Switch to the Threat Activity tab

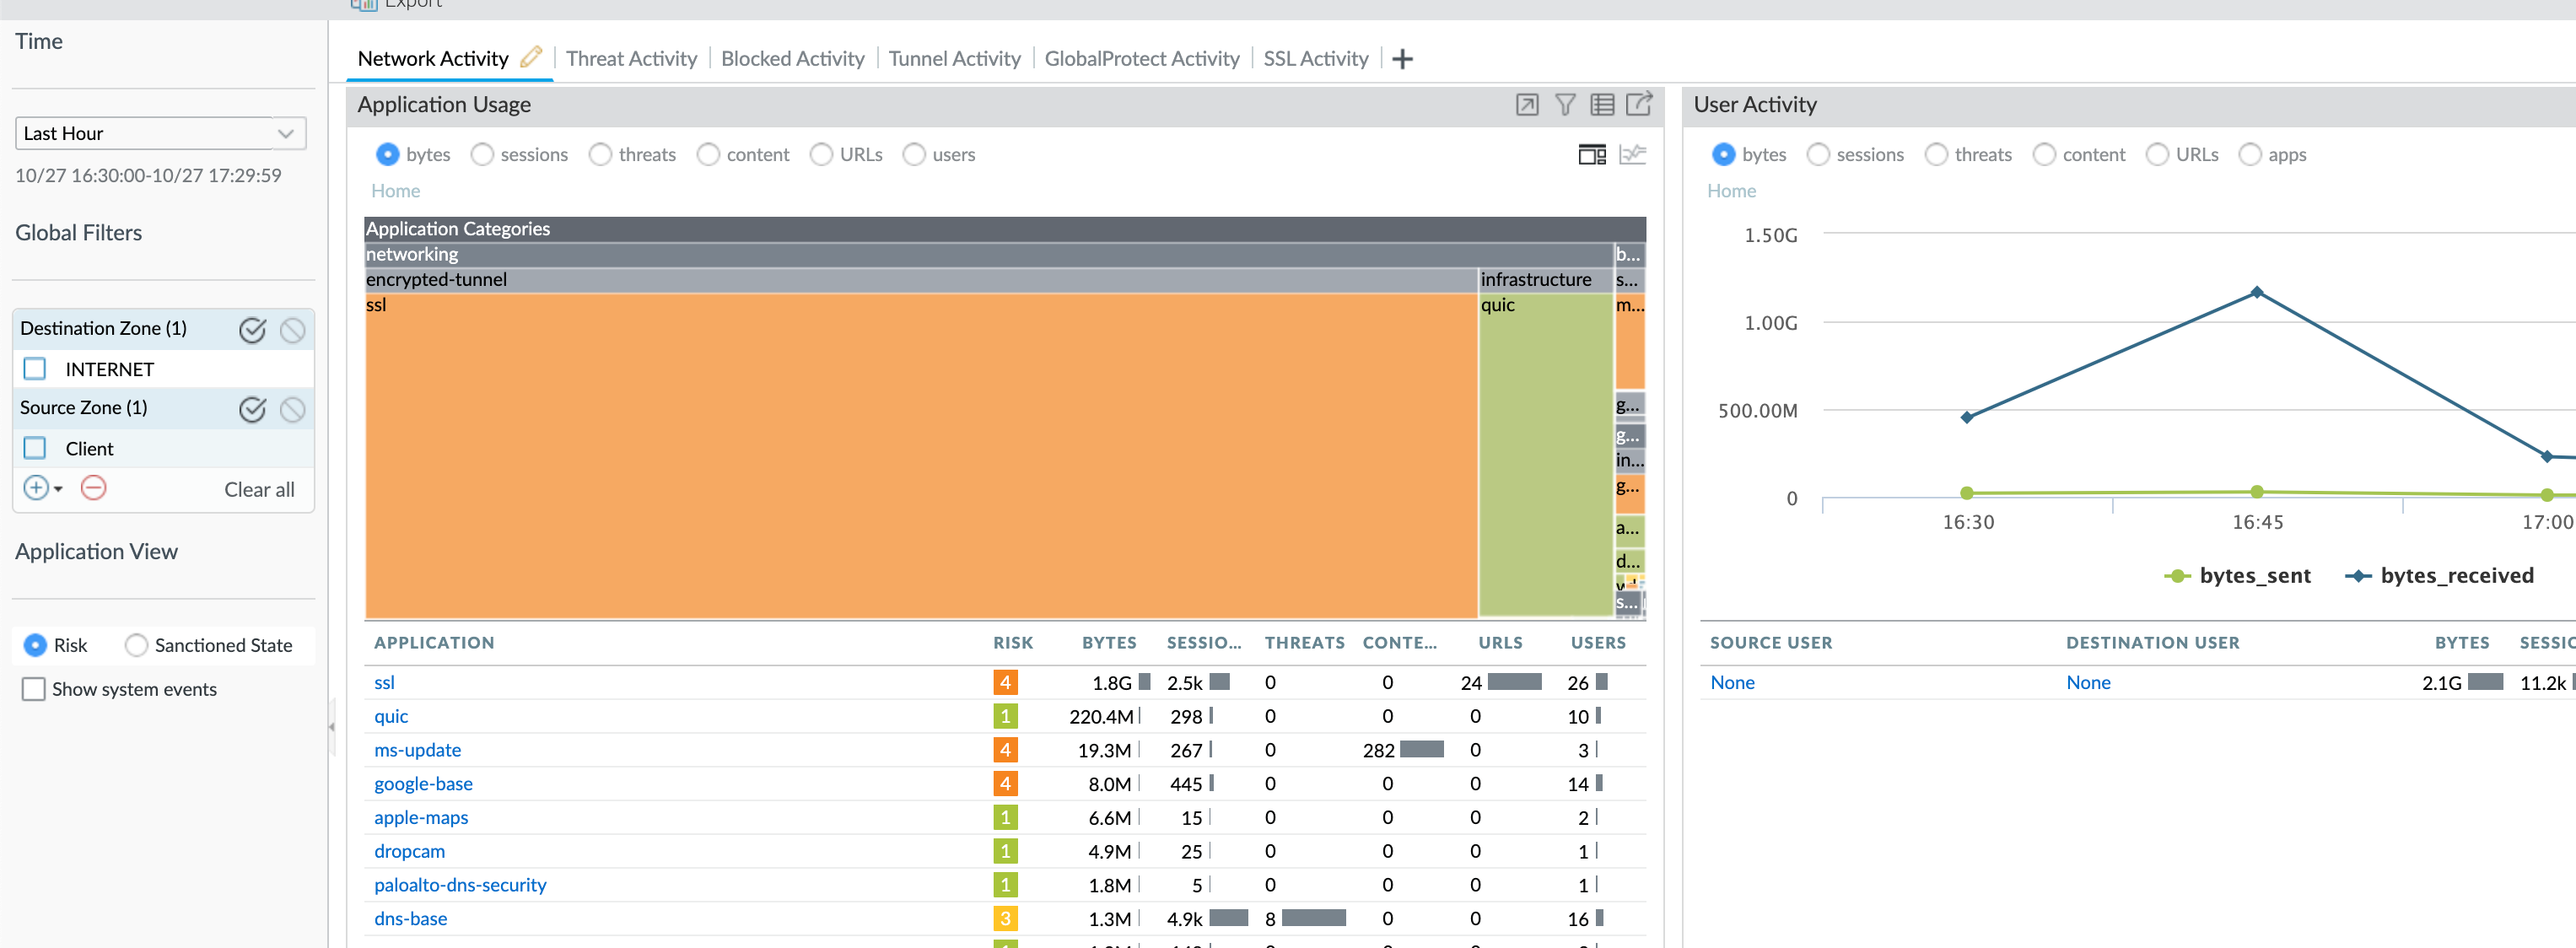coord(631,59)
